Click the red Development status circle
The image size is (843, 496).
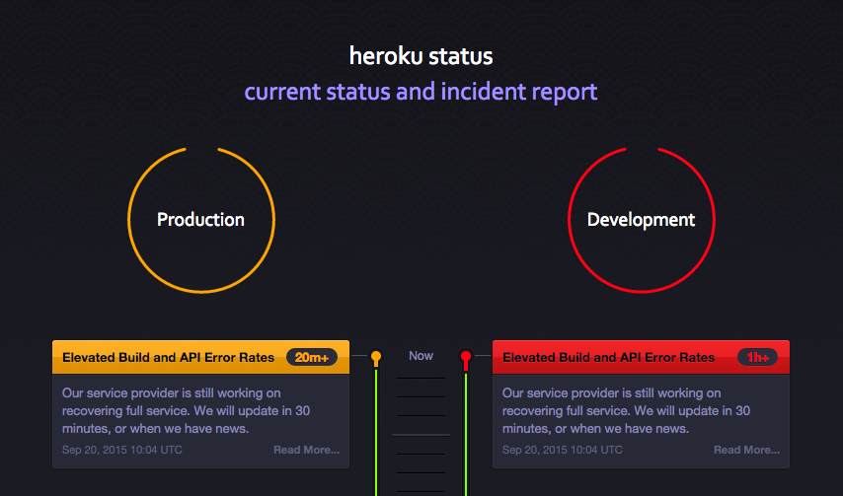[x=642, y=220]
